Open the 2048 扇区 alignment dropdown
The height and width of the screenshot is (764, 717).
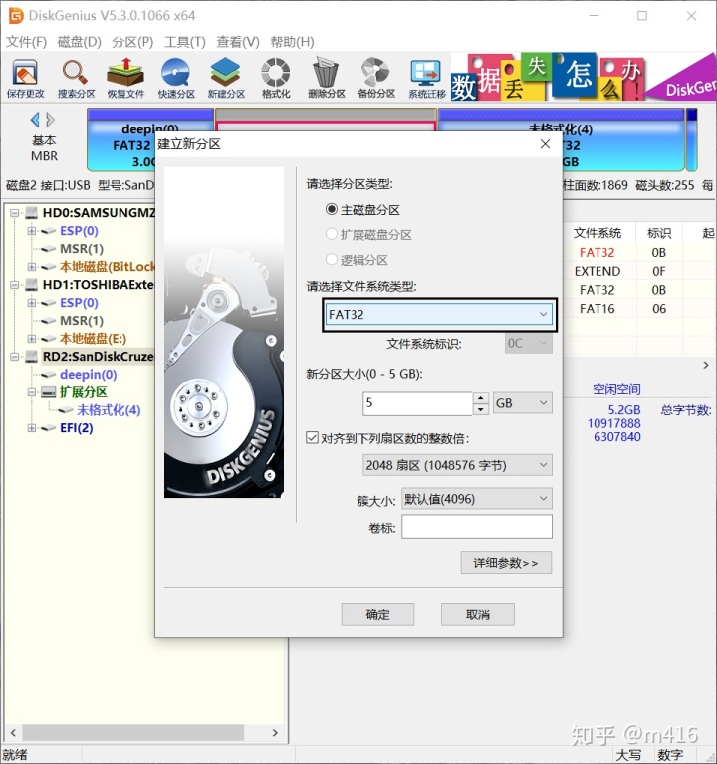point(457,465)
